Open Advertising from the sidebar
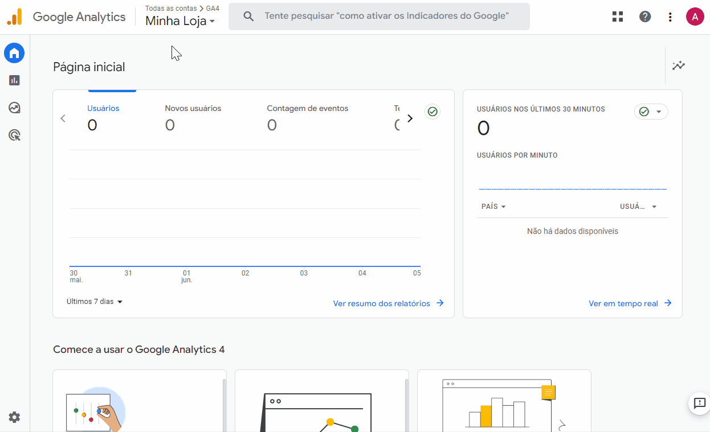710x432 pixels. click(x=14, y=135)
